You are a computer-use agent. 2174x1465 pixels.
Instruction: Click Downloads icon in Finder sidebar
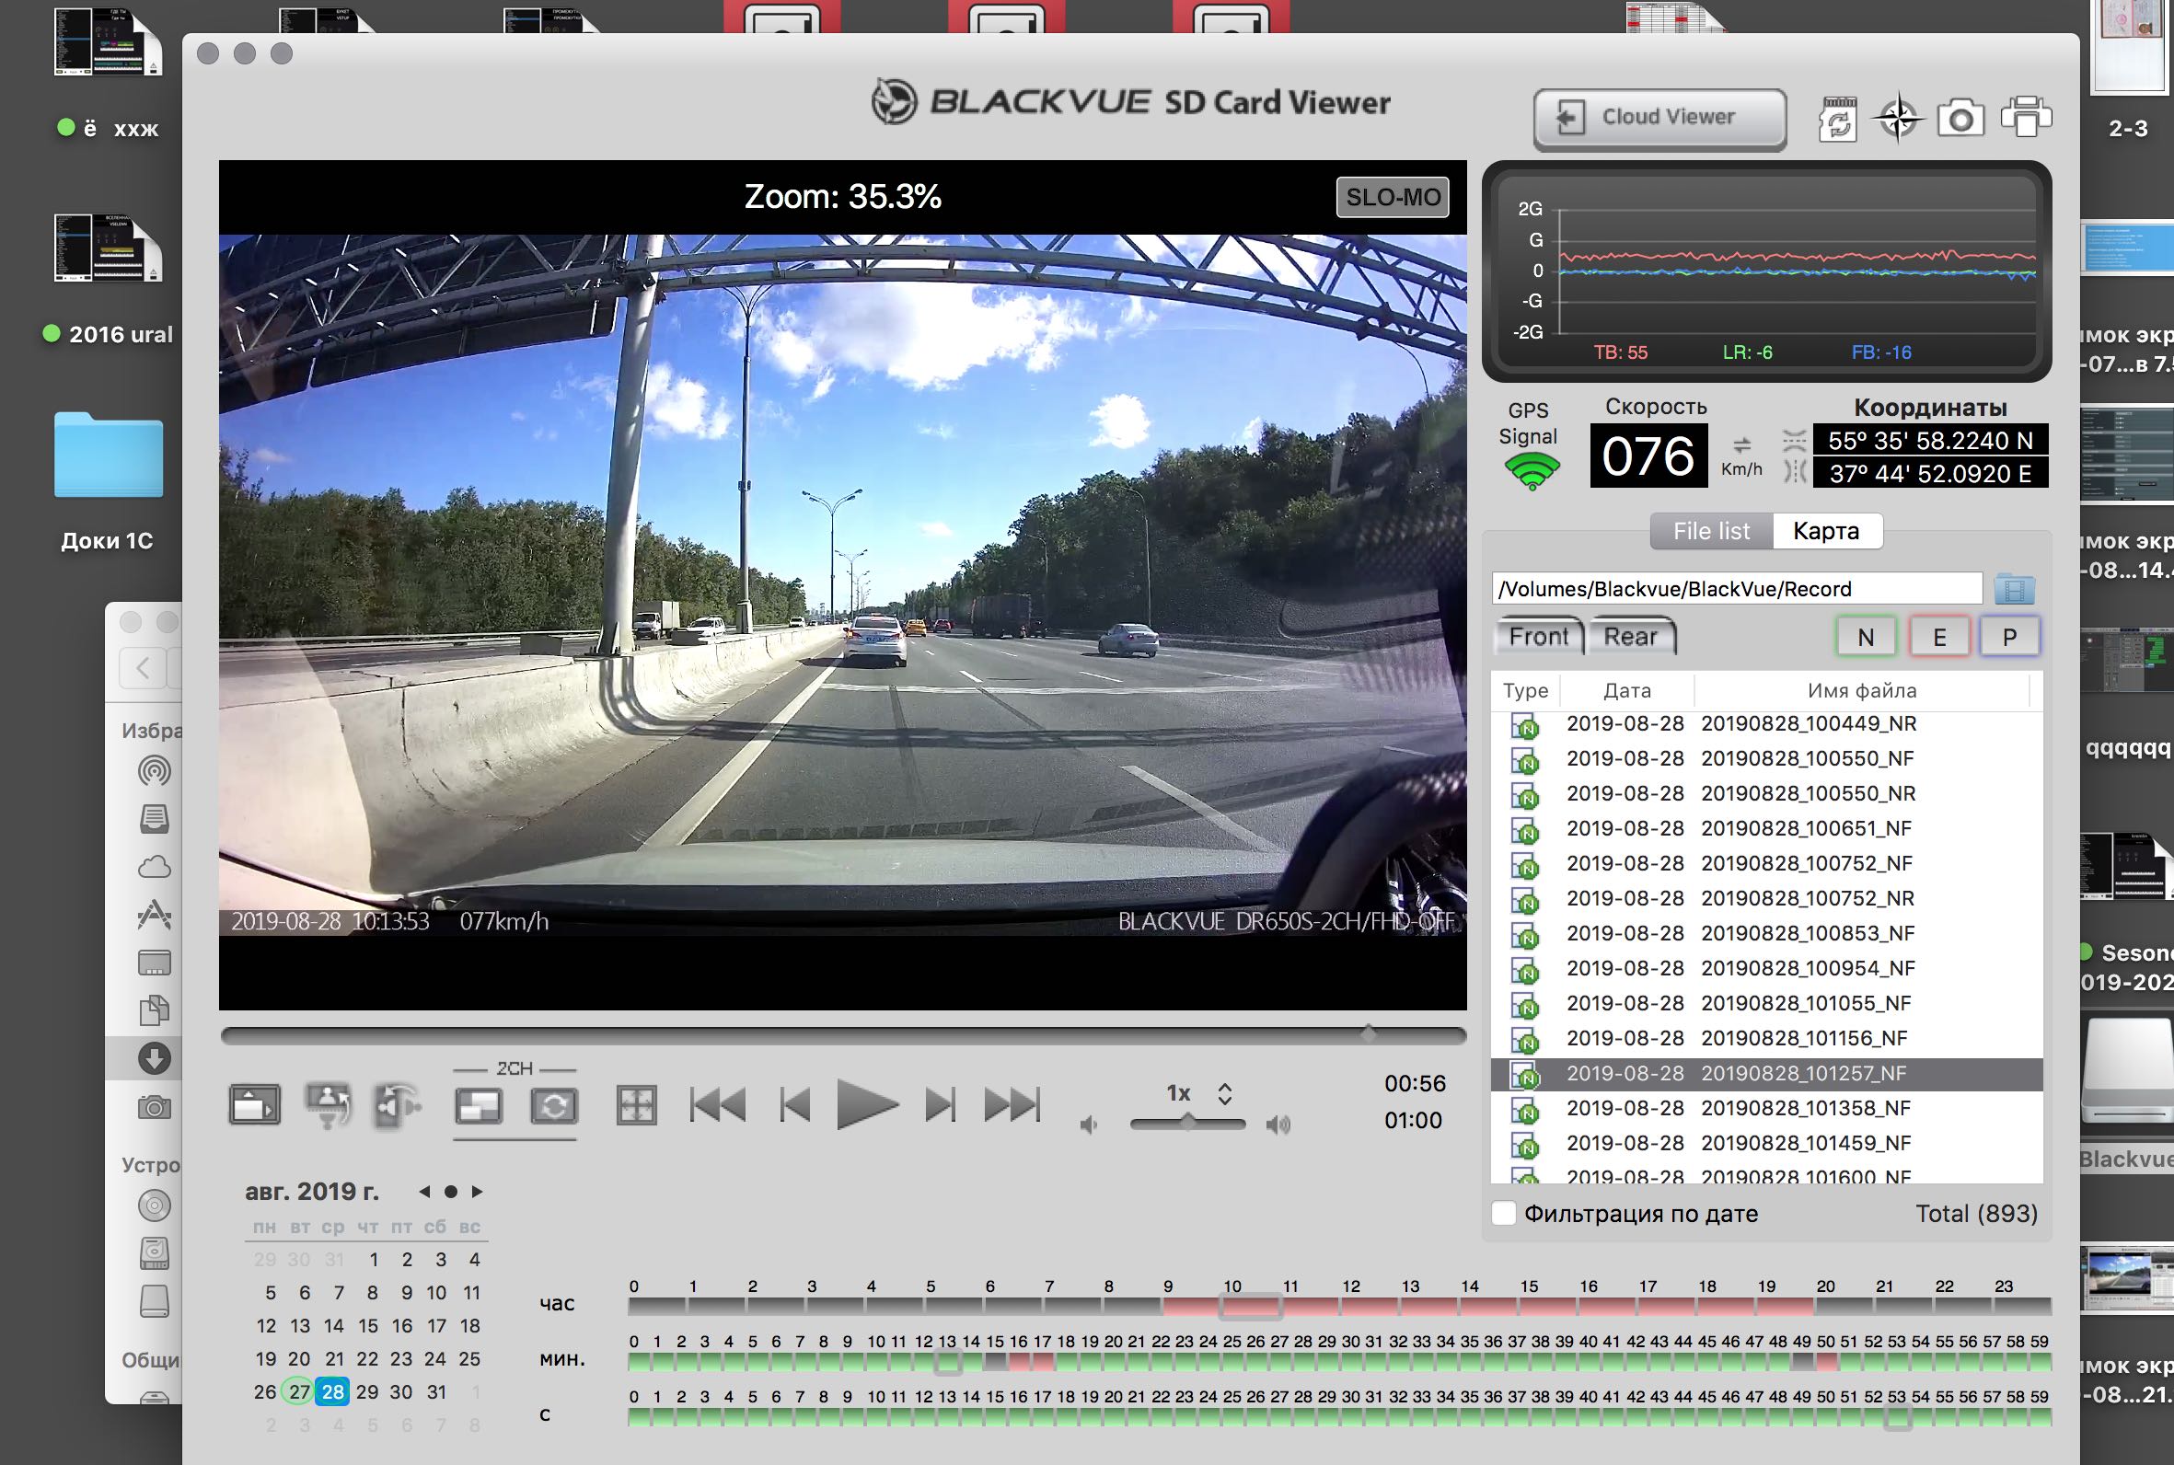pyautogui.click(x=154, y=1058)
